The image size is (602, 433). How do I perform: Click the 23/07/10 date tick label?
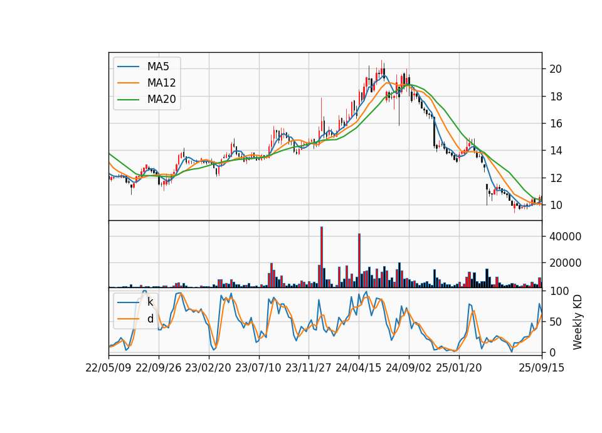click(x=259, y=368)
